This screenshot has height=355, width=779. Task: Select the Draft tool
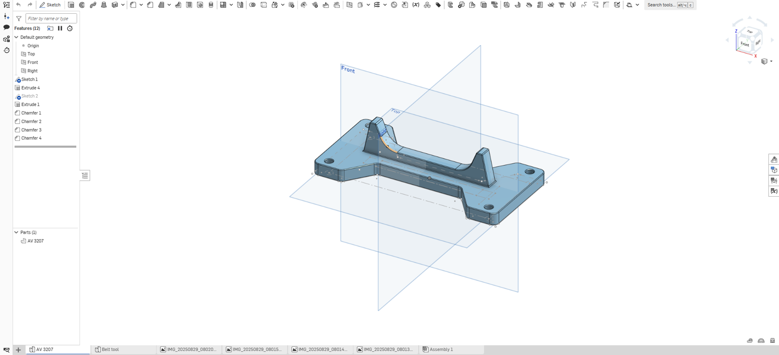(161, 5)
